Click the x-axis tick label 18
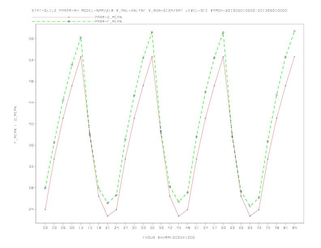Image resolution: width=321 pixels, height=248 pixels. (98, 228)
